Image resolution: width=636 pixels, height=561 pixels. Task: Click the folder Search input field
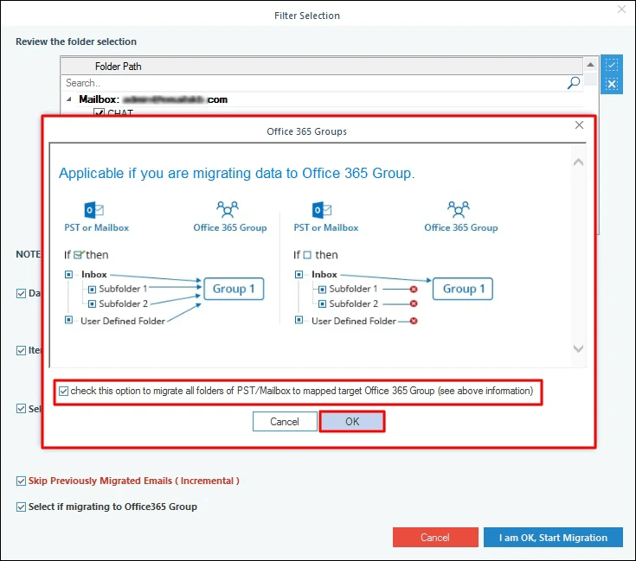pos(312,83)
